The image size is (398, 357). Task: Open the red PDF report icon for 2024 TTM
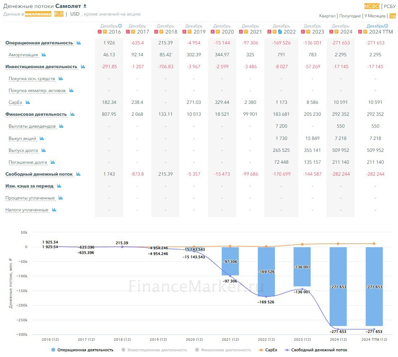click(360, 32)
